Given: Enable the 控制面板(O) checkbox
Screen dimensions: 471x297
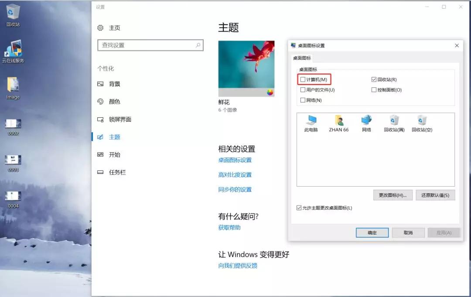Looking at the screenshot, I should tap(374, 89).
